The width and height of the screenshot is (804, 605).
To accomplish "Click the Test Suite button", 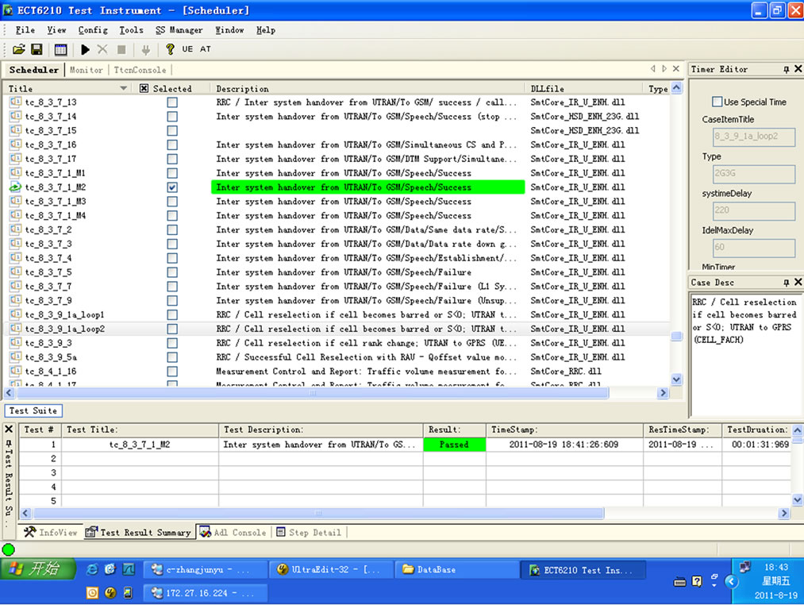I will point(35,410).
